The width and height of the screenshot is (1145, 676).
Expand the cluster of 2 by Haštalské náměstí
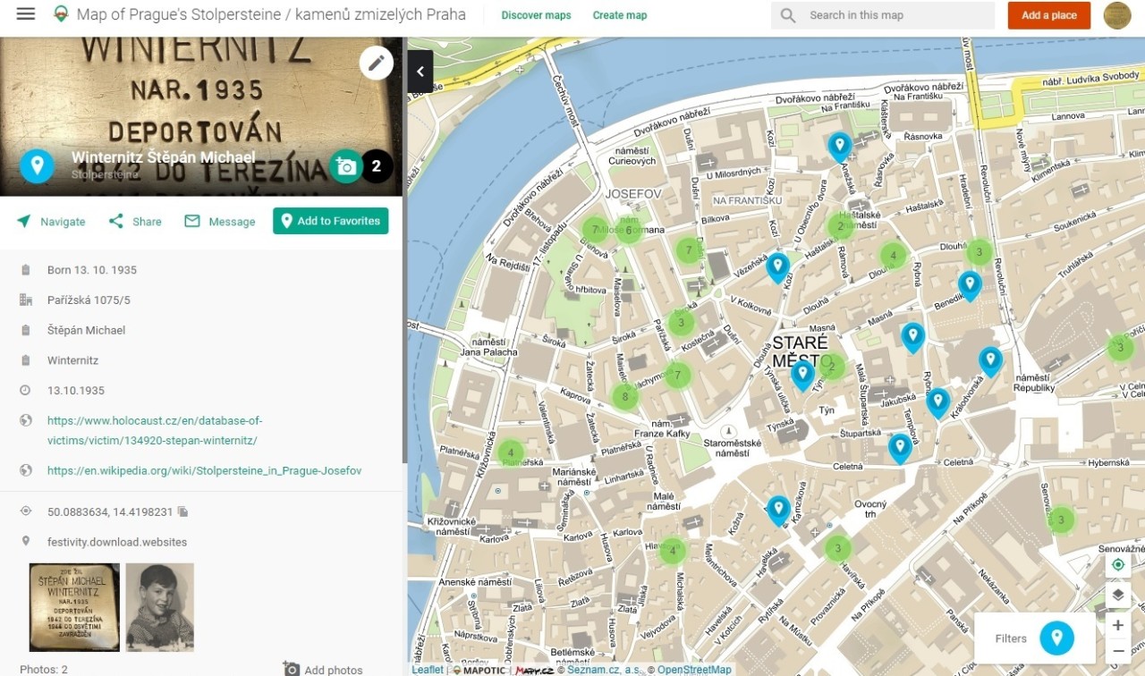840,227
